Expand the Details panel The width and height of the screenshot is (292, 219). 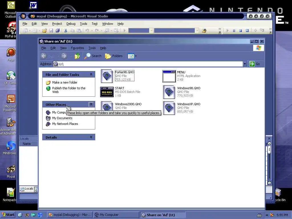click(91, 137)
